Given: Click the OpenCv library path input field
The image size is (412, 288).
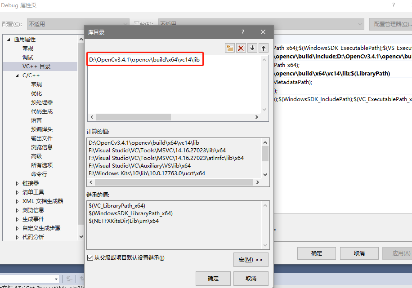Looking at the screenshot, I should tap(144, 59).
